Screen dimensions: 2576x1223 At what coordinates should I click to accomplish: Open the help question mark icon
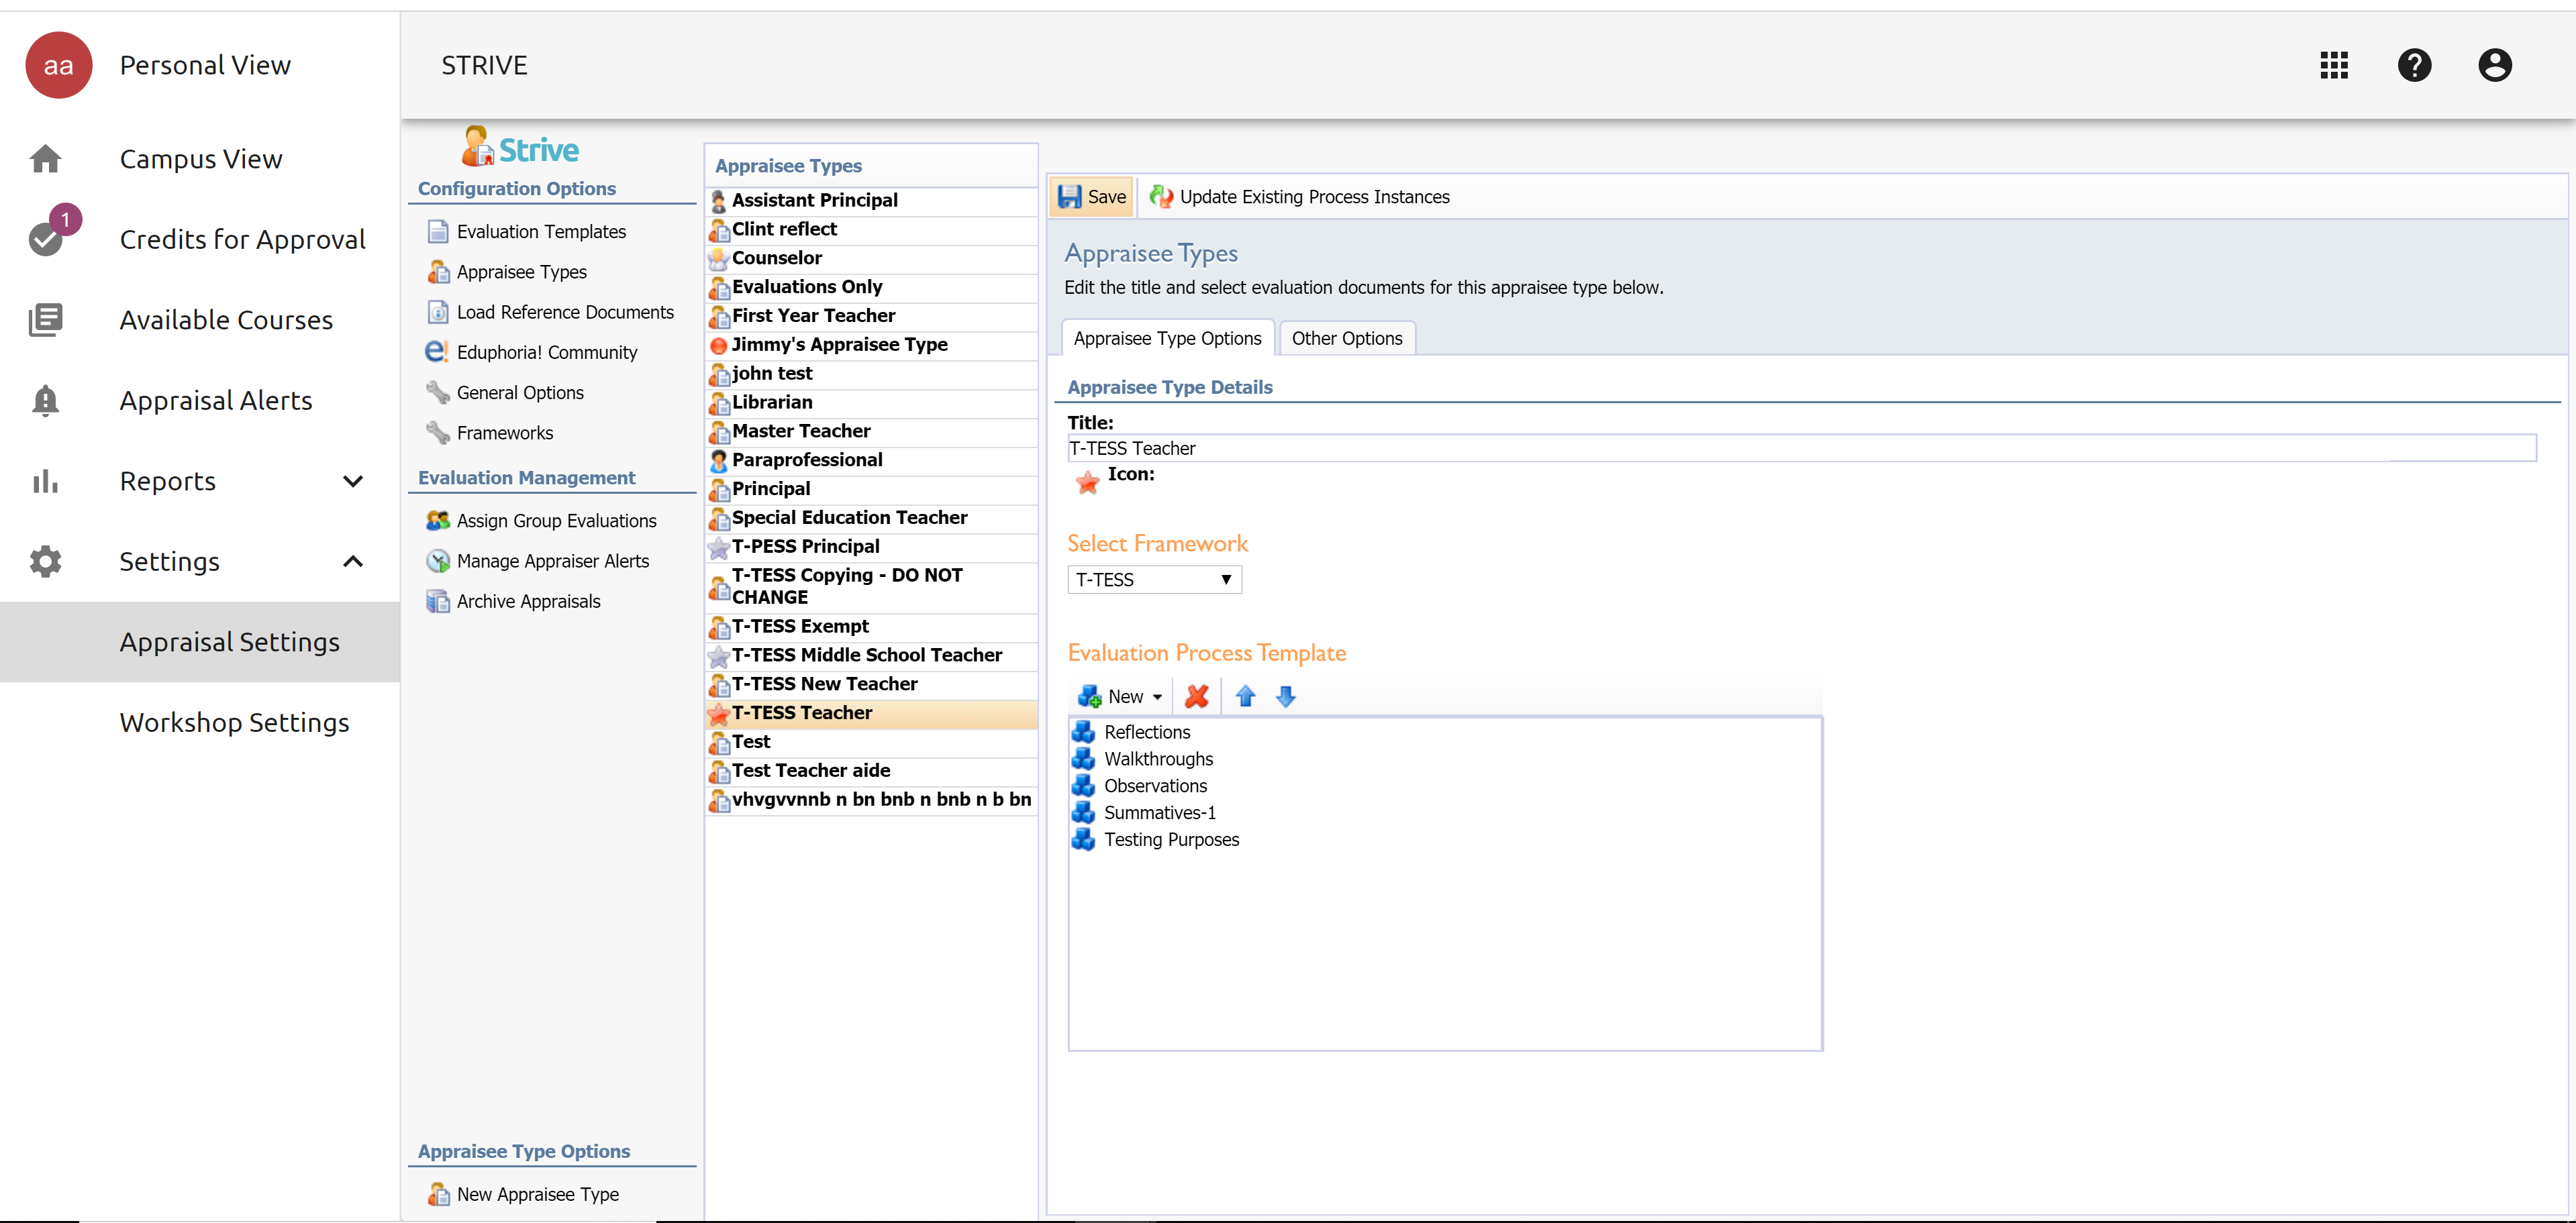click(x=2414, y=65)
